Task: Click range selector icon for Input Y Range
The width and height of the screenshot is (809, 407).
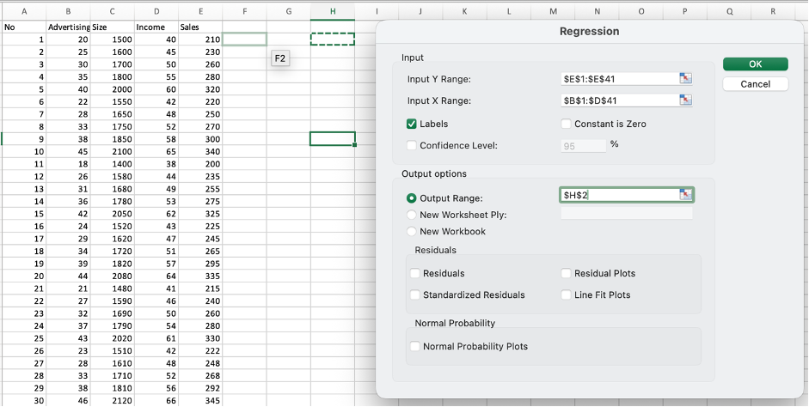Action: pyautogui.click(x=685, y=79)
